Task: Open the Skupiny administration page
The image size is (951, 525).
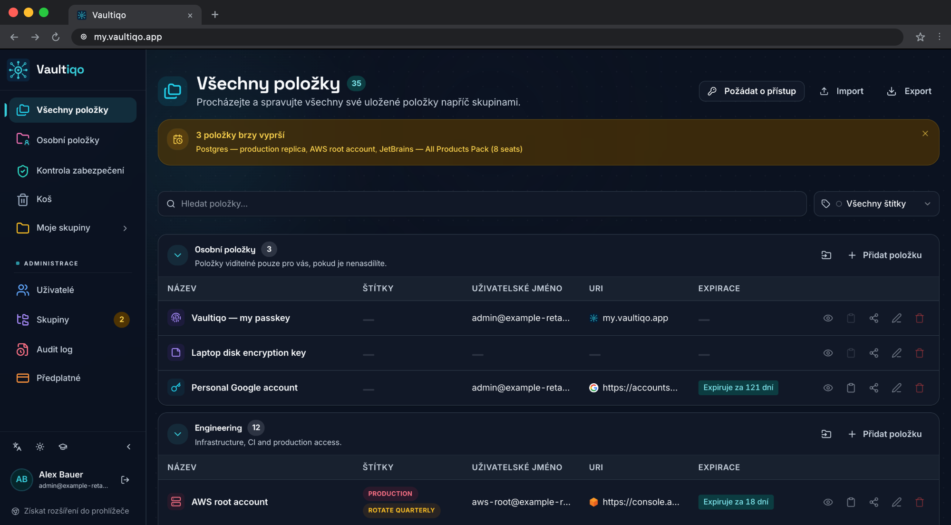Action: pos(73,320)
